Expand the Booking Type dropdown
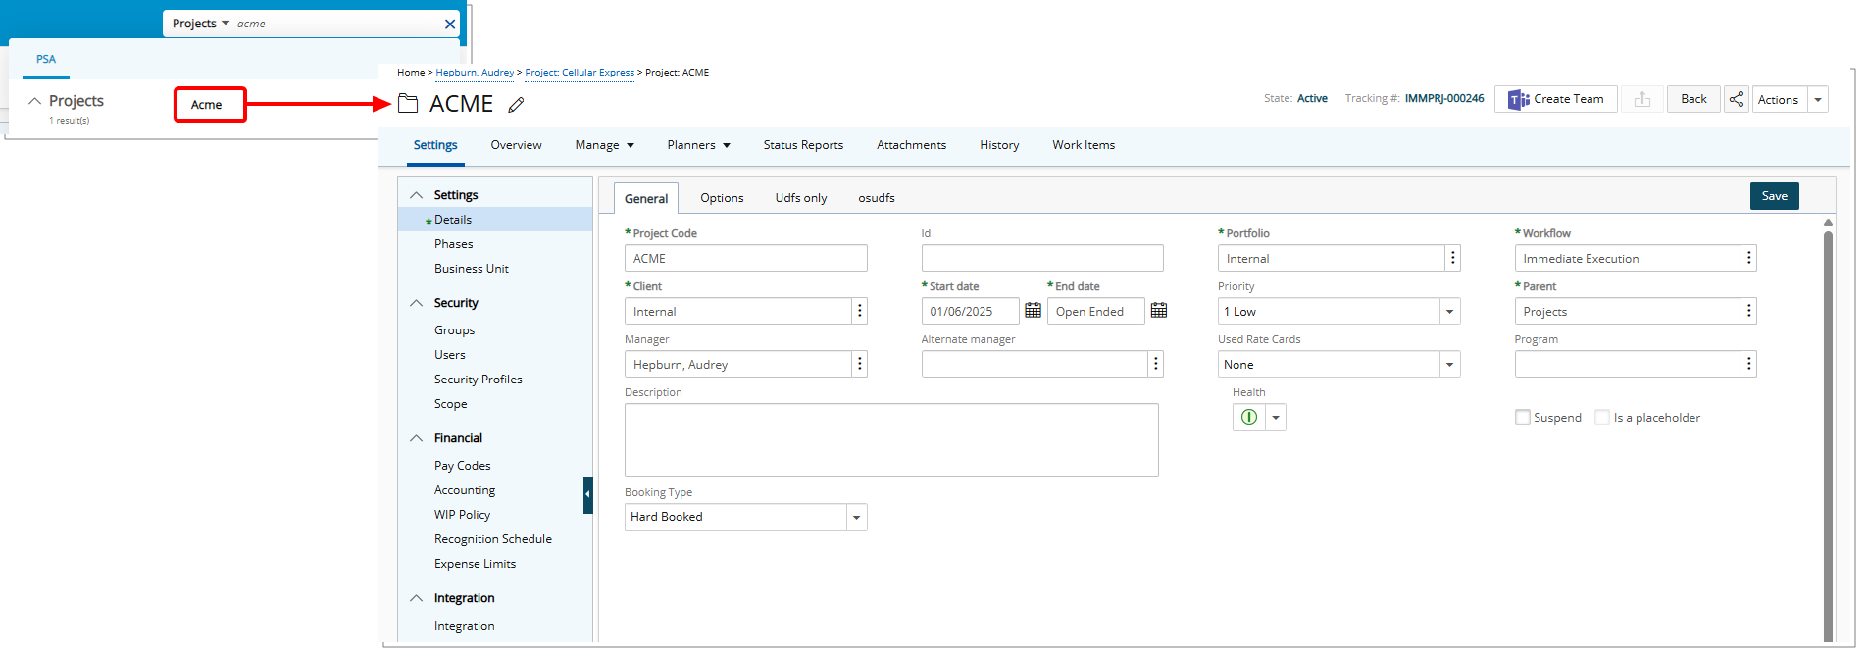Image resolution: width=1867 pixels, height=659 pixels. 856,517
